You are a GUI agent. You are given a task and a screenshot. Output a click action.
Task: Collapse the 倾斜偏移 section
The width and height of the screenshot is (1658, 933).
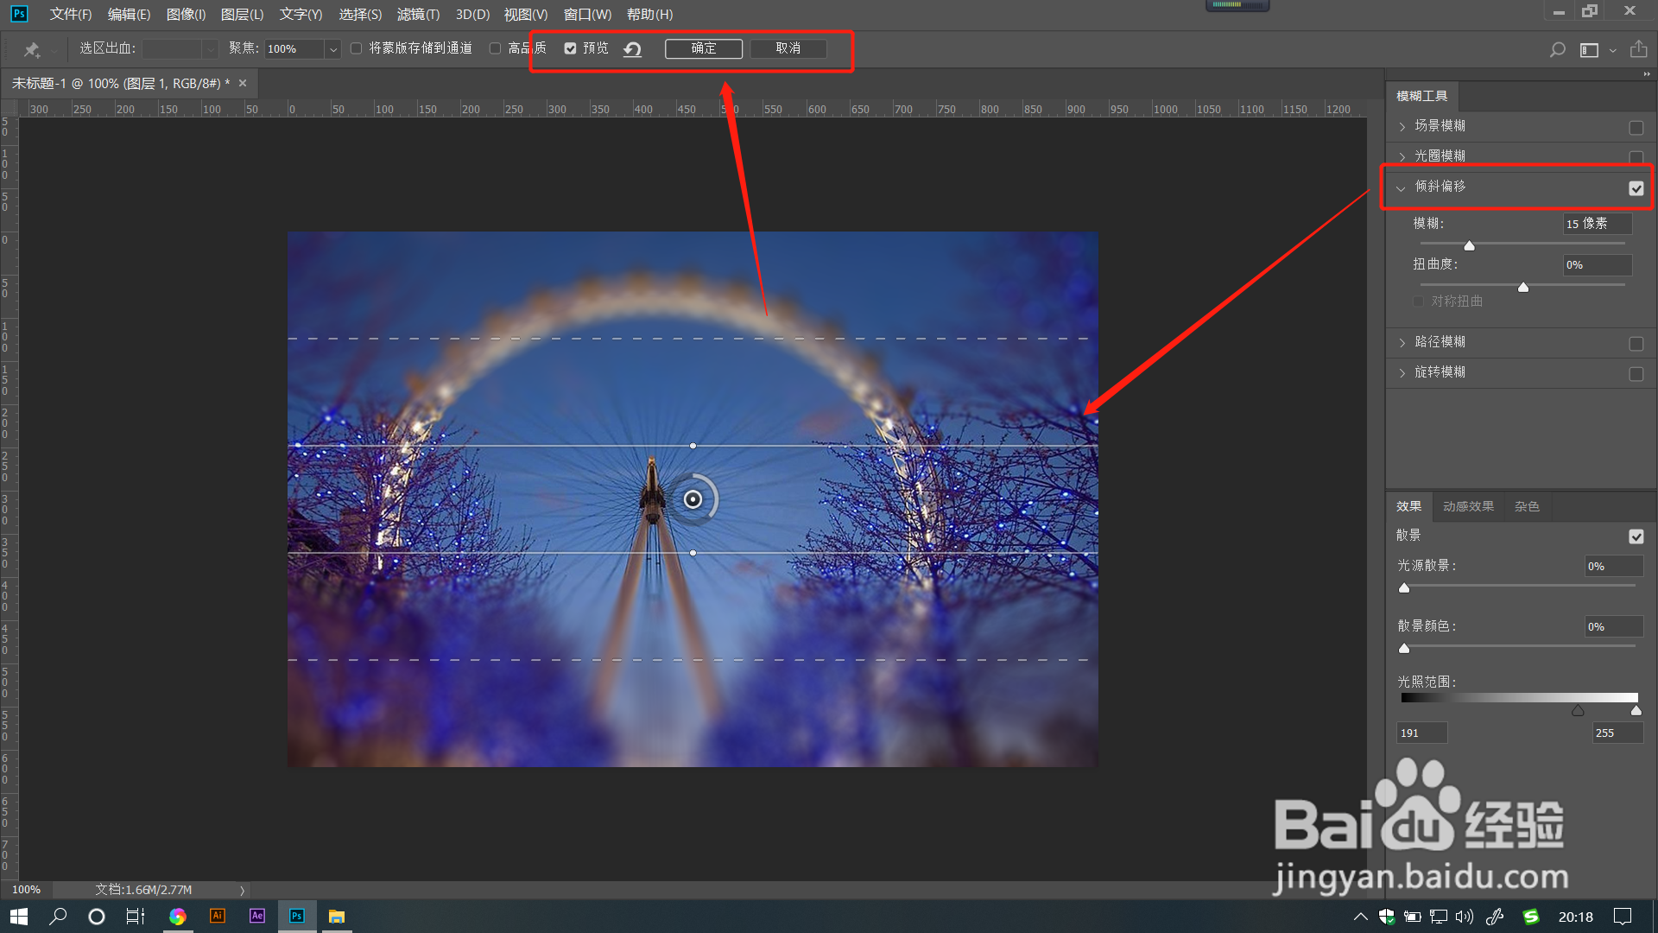1401,187
